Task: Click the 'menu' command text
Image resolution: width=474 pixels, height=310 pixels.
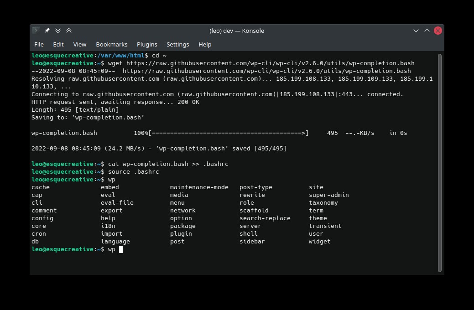Action: pos(177,203)
